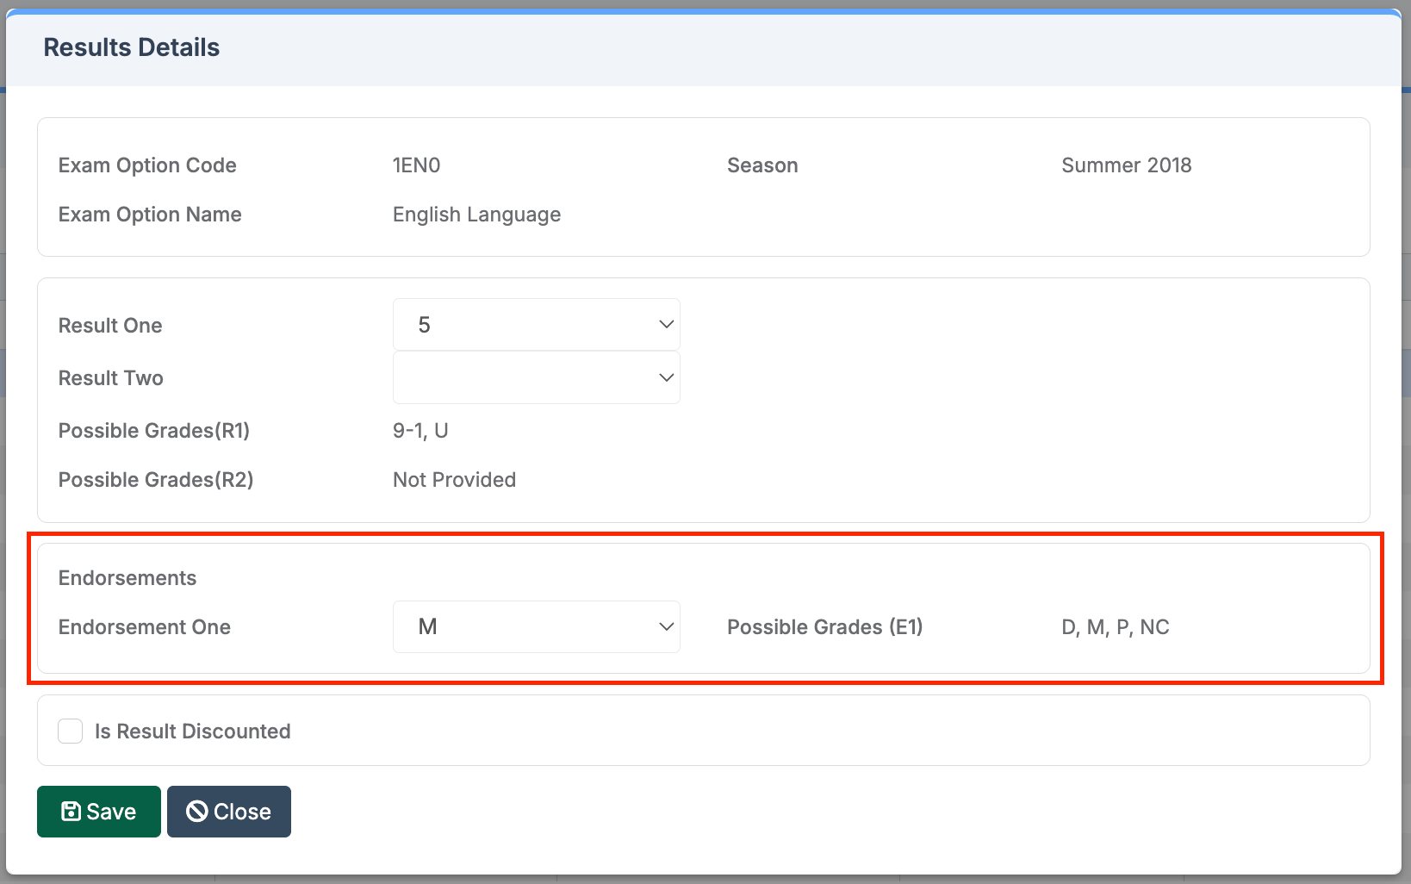Click the Endorsements section heading
Screen dimensions: 1411x884
(x=127, y=578)
